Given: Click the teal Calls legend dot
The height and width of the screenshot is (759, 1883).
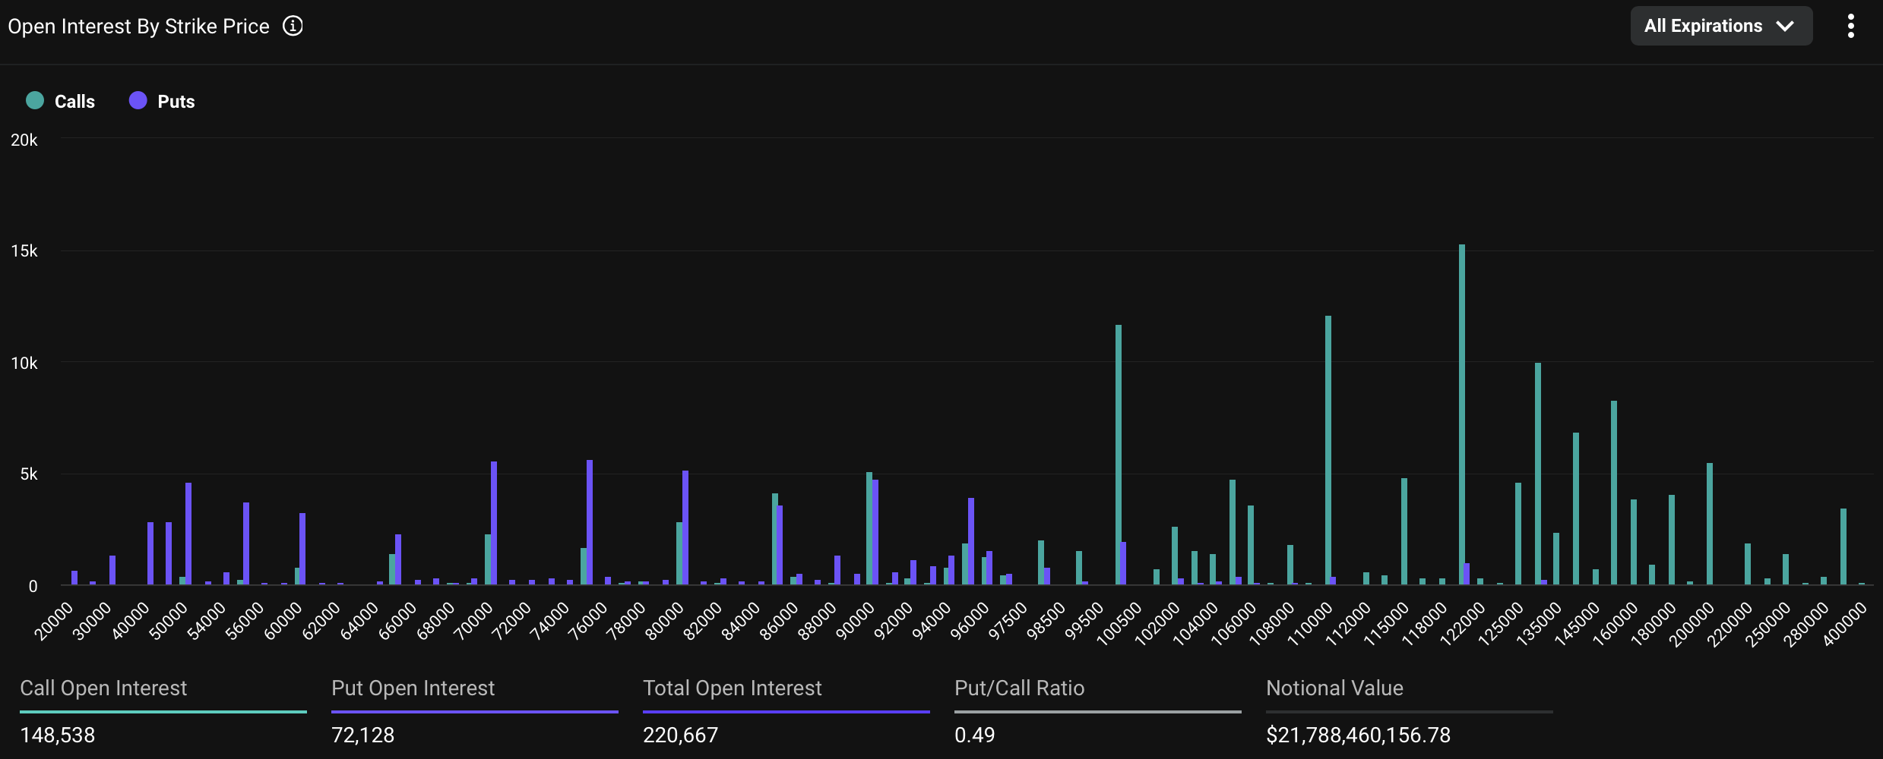Looking at the screenshot, I should click(x=34, y=100).
